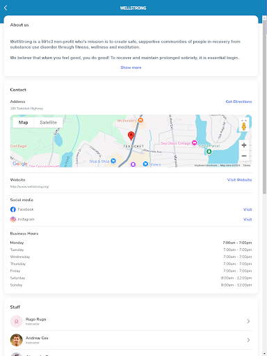
Task: Select the Rugo Rugo staff name
Action: tap(35, 319)
